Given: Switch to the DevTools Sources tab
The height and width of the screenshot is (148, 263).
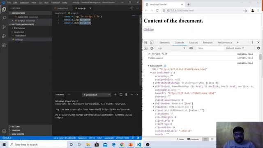Looking at the screenshot, I should pos(194,42).
